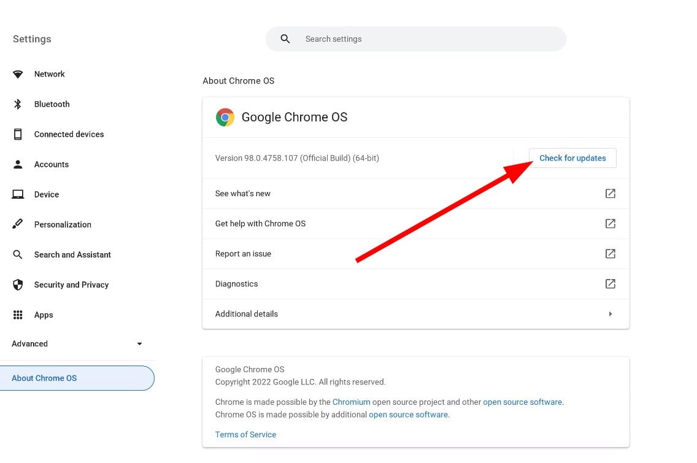Open Personalization settings

point(63,224)
